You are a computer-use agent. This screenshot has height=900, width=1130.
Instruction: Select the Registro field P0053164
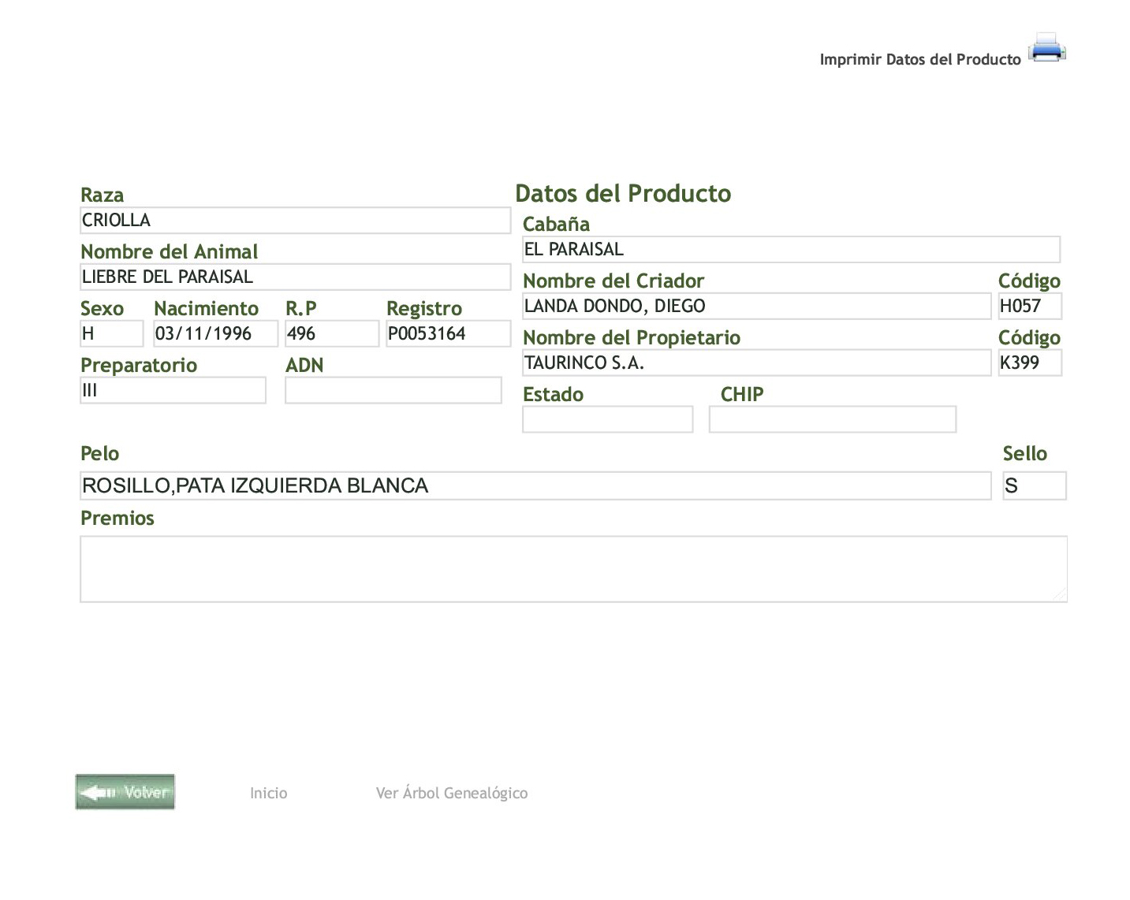pyautogui.click(x=447, y=334)
